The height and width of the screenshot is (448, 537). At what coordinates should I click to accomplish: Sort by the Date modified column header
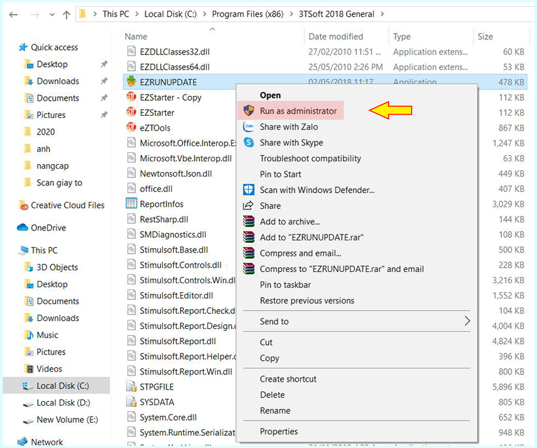(336, 36)
